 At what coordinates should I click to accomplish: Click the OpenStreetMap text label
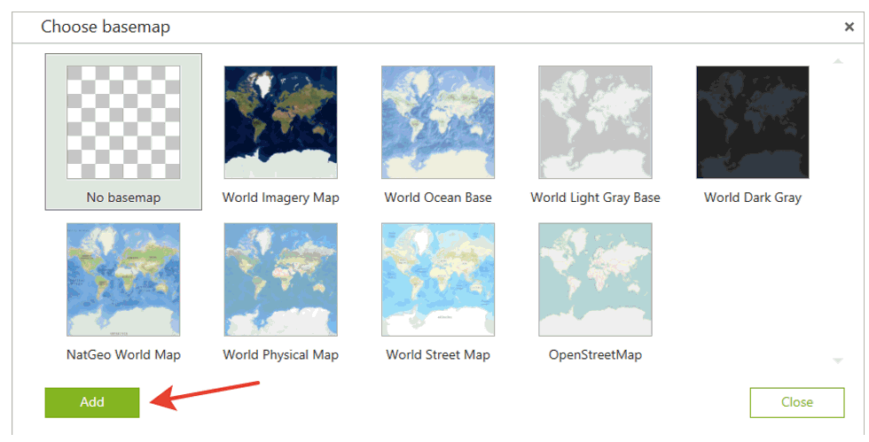pos(595,355)
